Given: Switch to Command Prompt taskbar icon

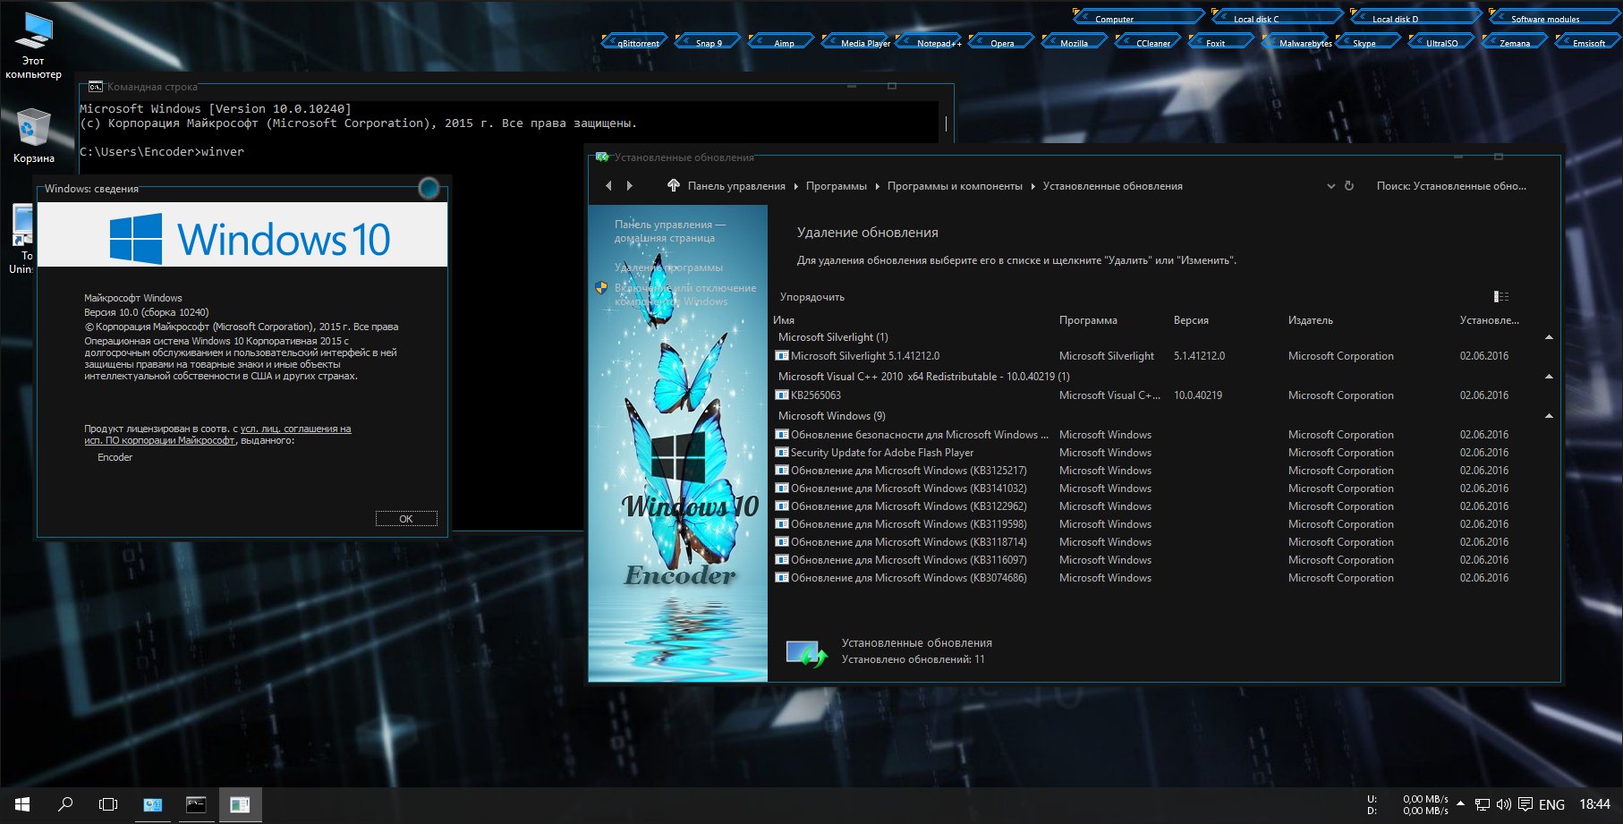Looking at the screenshot, I should [x=196, y=805].
